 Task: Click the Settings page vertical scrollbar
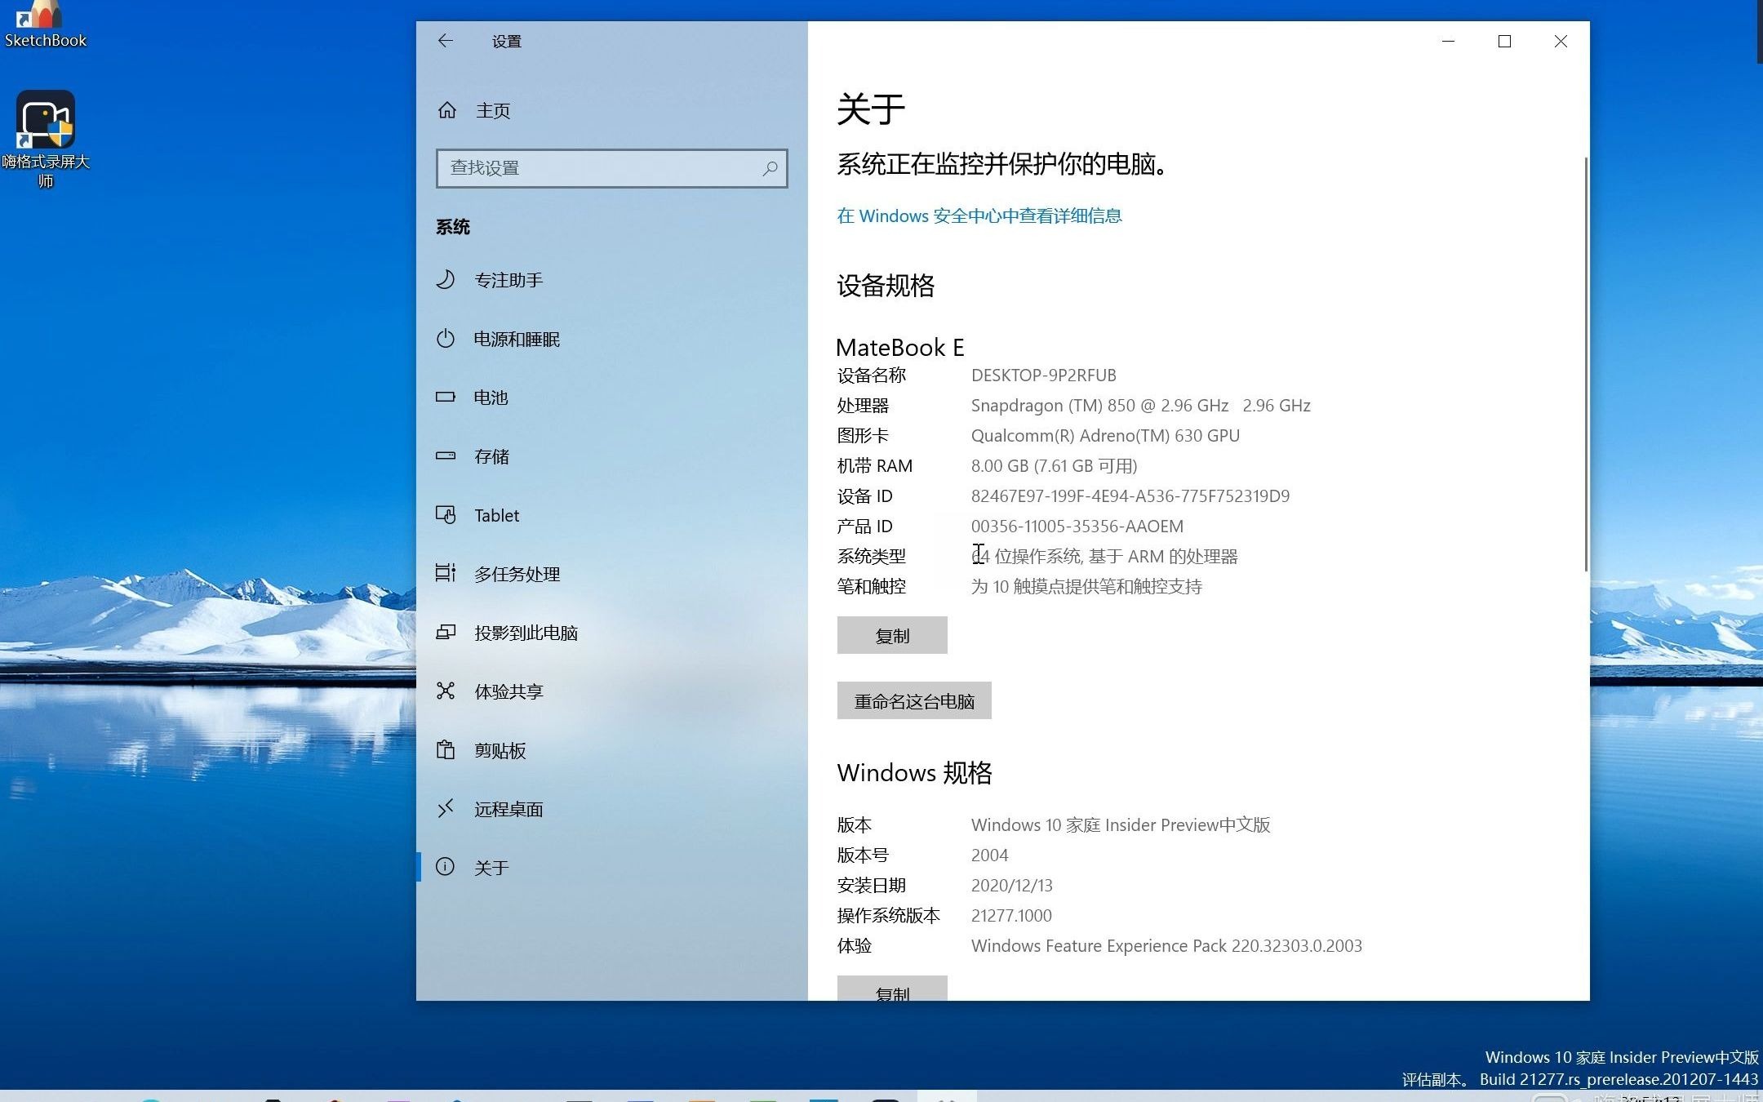[1586, 364]
